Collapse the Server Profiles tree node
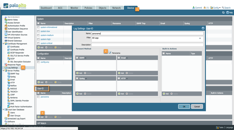The image size is (234, 130). click(3, 71)
